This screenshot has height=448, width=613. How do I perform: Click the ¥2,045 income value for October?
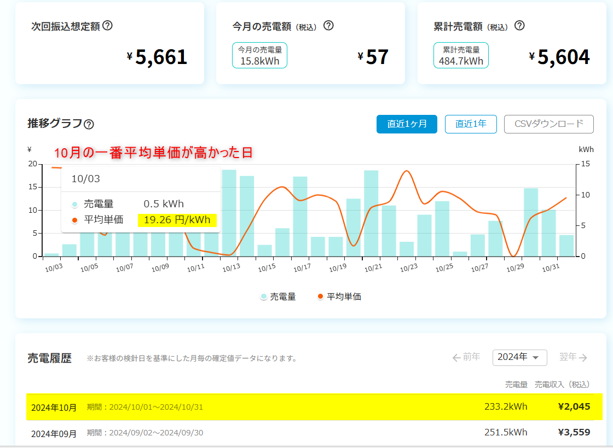coord(574,407)
